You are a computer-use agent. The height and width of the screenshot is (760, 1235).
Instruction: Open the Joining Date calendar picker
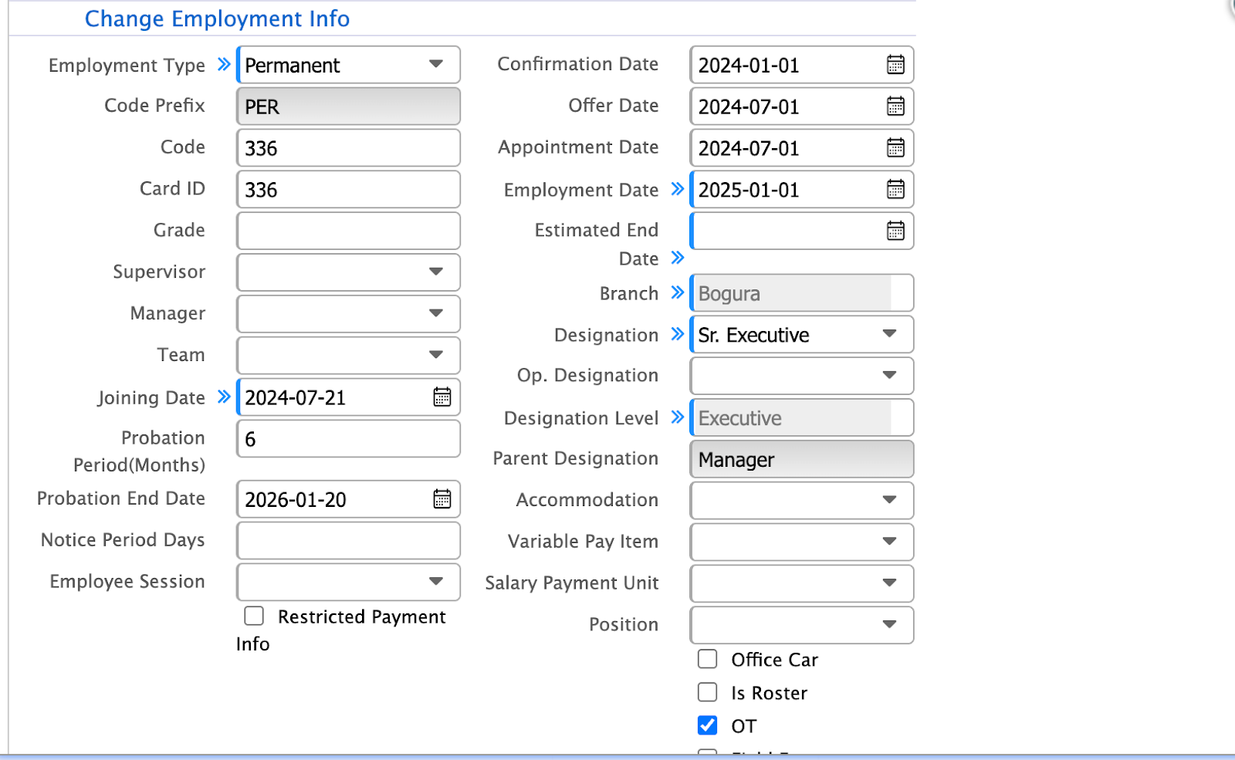point(442,397)
